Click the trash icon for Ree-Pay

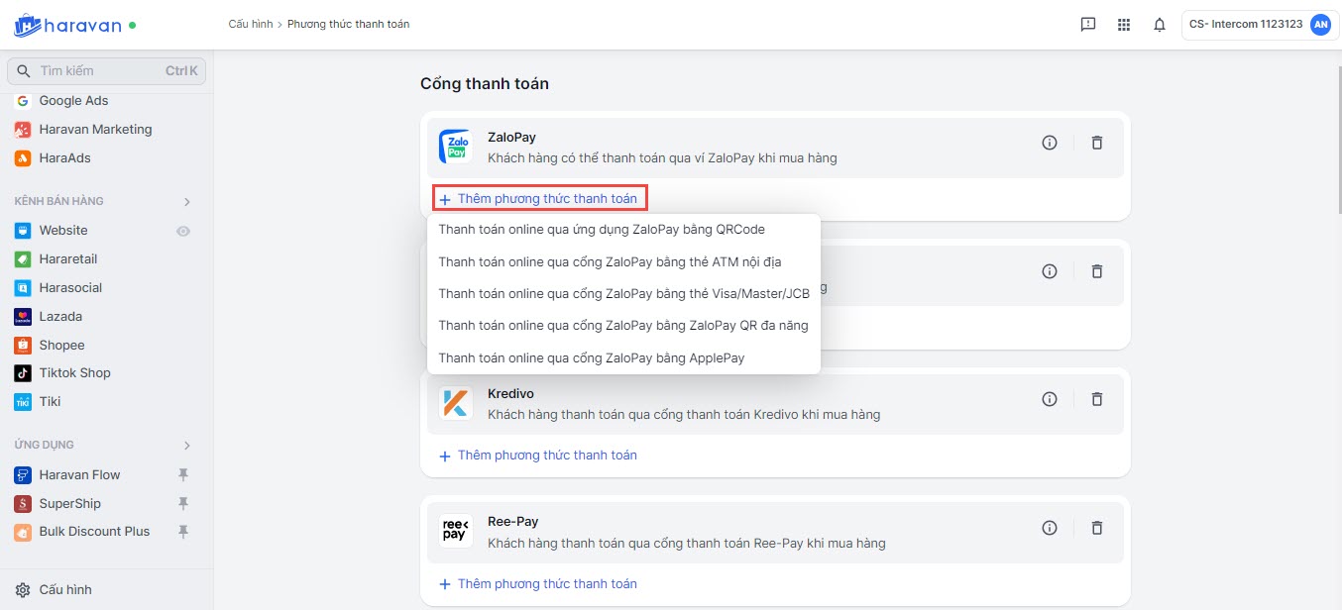(x=1096, y=528)
